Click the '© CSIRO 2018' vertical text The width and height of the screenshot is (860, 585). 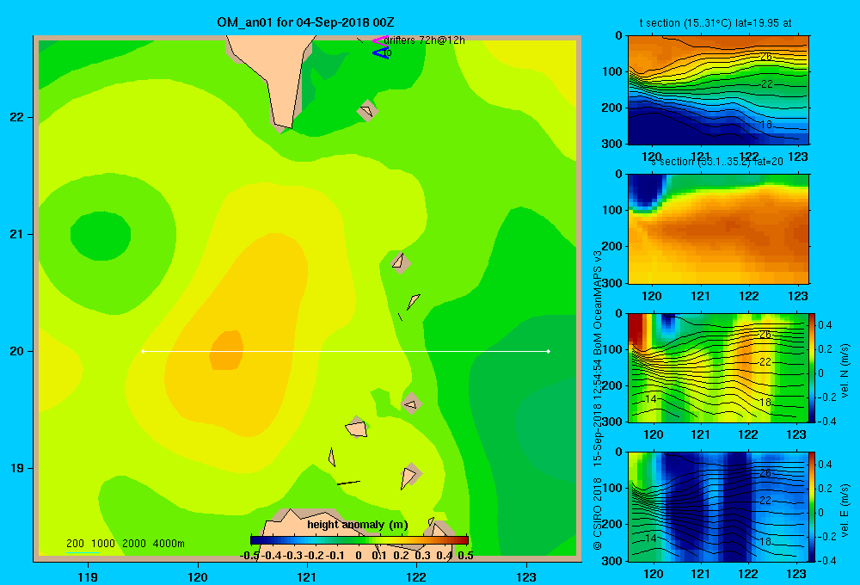click(x=598, y=514)
